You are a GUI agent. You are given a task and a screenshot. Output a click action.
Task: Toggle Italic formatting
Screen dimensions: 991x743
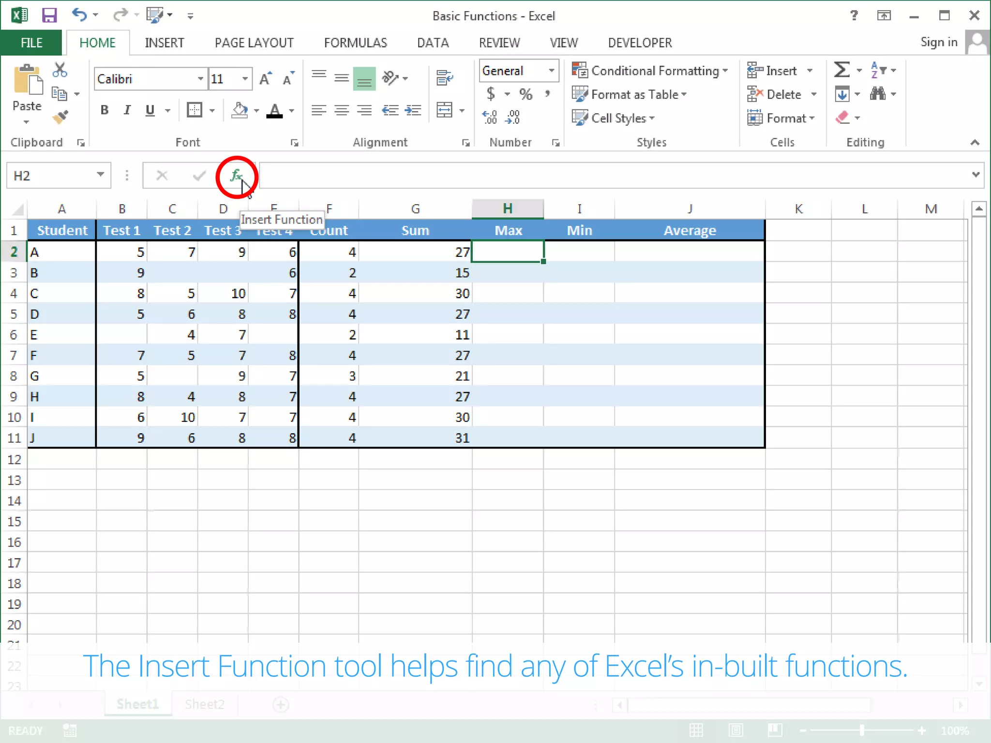[x=127, y=110]
